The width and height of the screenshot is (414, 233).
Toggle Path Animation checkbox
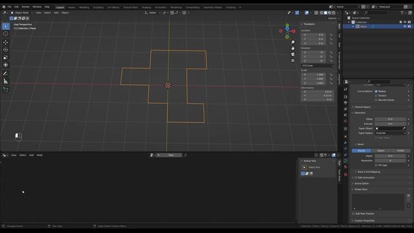coord(356,178)
